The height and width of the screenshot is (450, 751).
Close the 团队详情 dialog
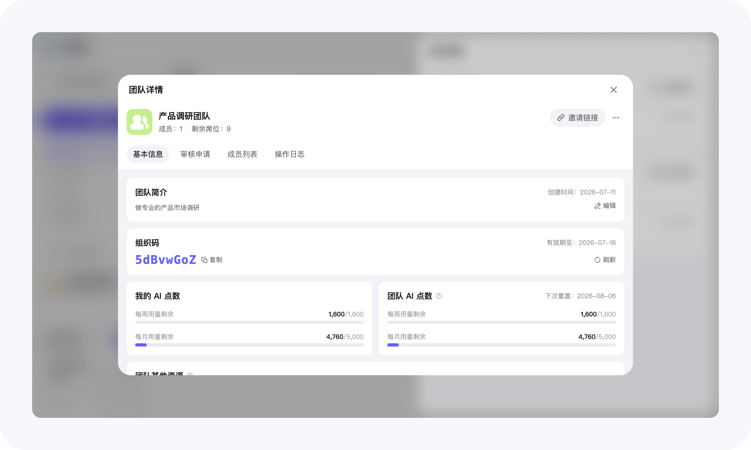coord(614,90)
